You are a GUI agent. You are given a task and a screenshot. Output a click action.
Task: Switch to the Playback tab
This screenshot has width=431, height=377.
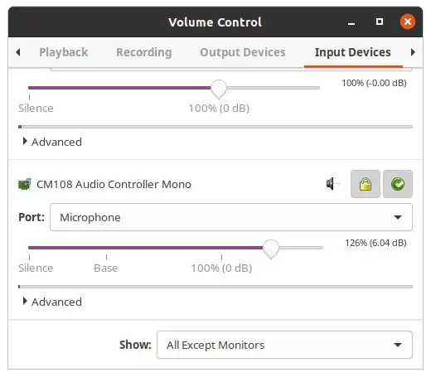pos(64,52)
